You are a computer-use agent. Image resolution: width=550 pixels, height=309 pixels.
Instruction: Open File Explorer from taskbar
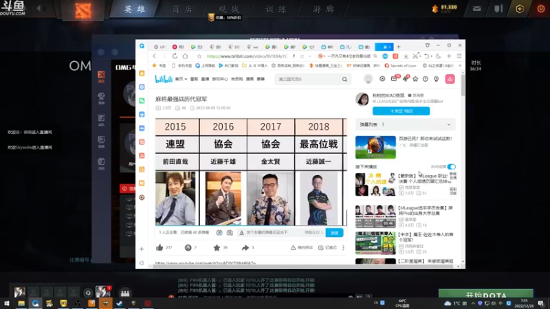tap(21, 303)
